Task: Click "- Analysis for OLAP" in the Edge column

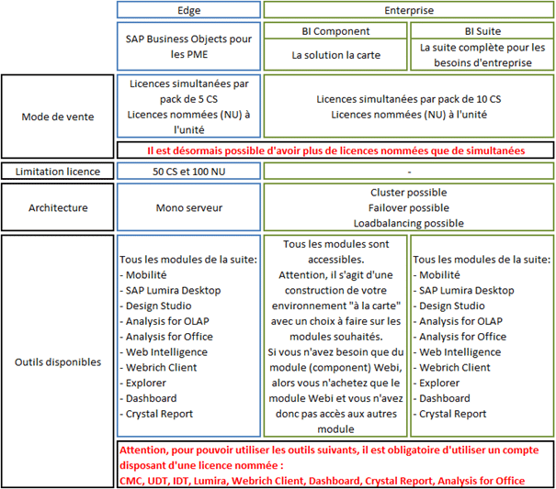Action: (165, 321)
